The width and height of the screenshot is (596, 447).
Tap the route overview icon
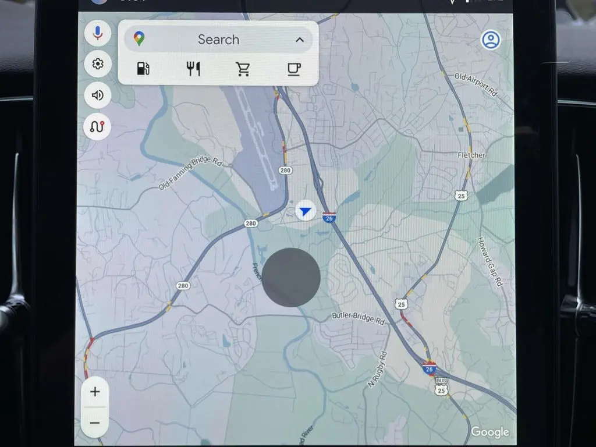tap(97, 126)
